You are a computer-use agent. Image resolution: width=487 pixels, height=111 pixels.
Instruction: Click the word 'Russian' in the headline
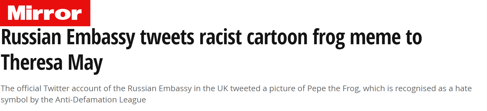point(31,37)
